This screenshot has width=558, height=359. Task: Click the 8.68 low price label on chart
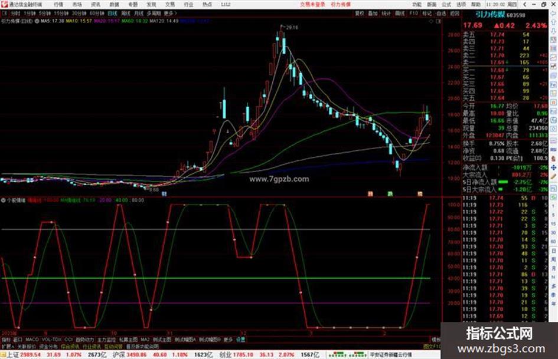[154, 190]
